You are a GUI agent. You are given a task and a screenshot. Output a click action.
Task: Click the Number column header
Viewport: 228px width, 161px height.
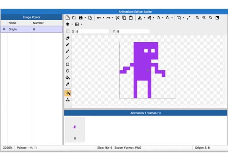(38, 23)
